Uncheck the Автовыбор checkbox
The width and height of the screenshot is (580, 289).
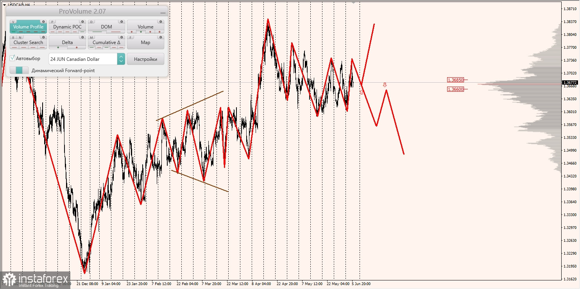pyautogui.click(x=12, y=58)
